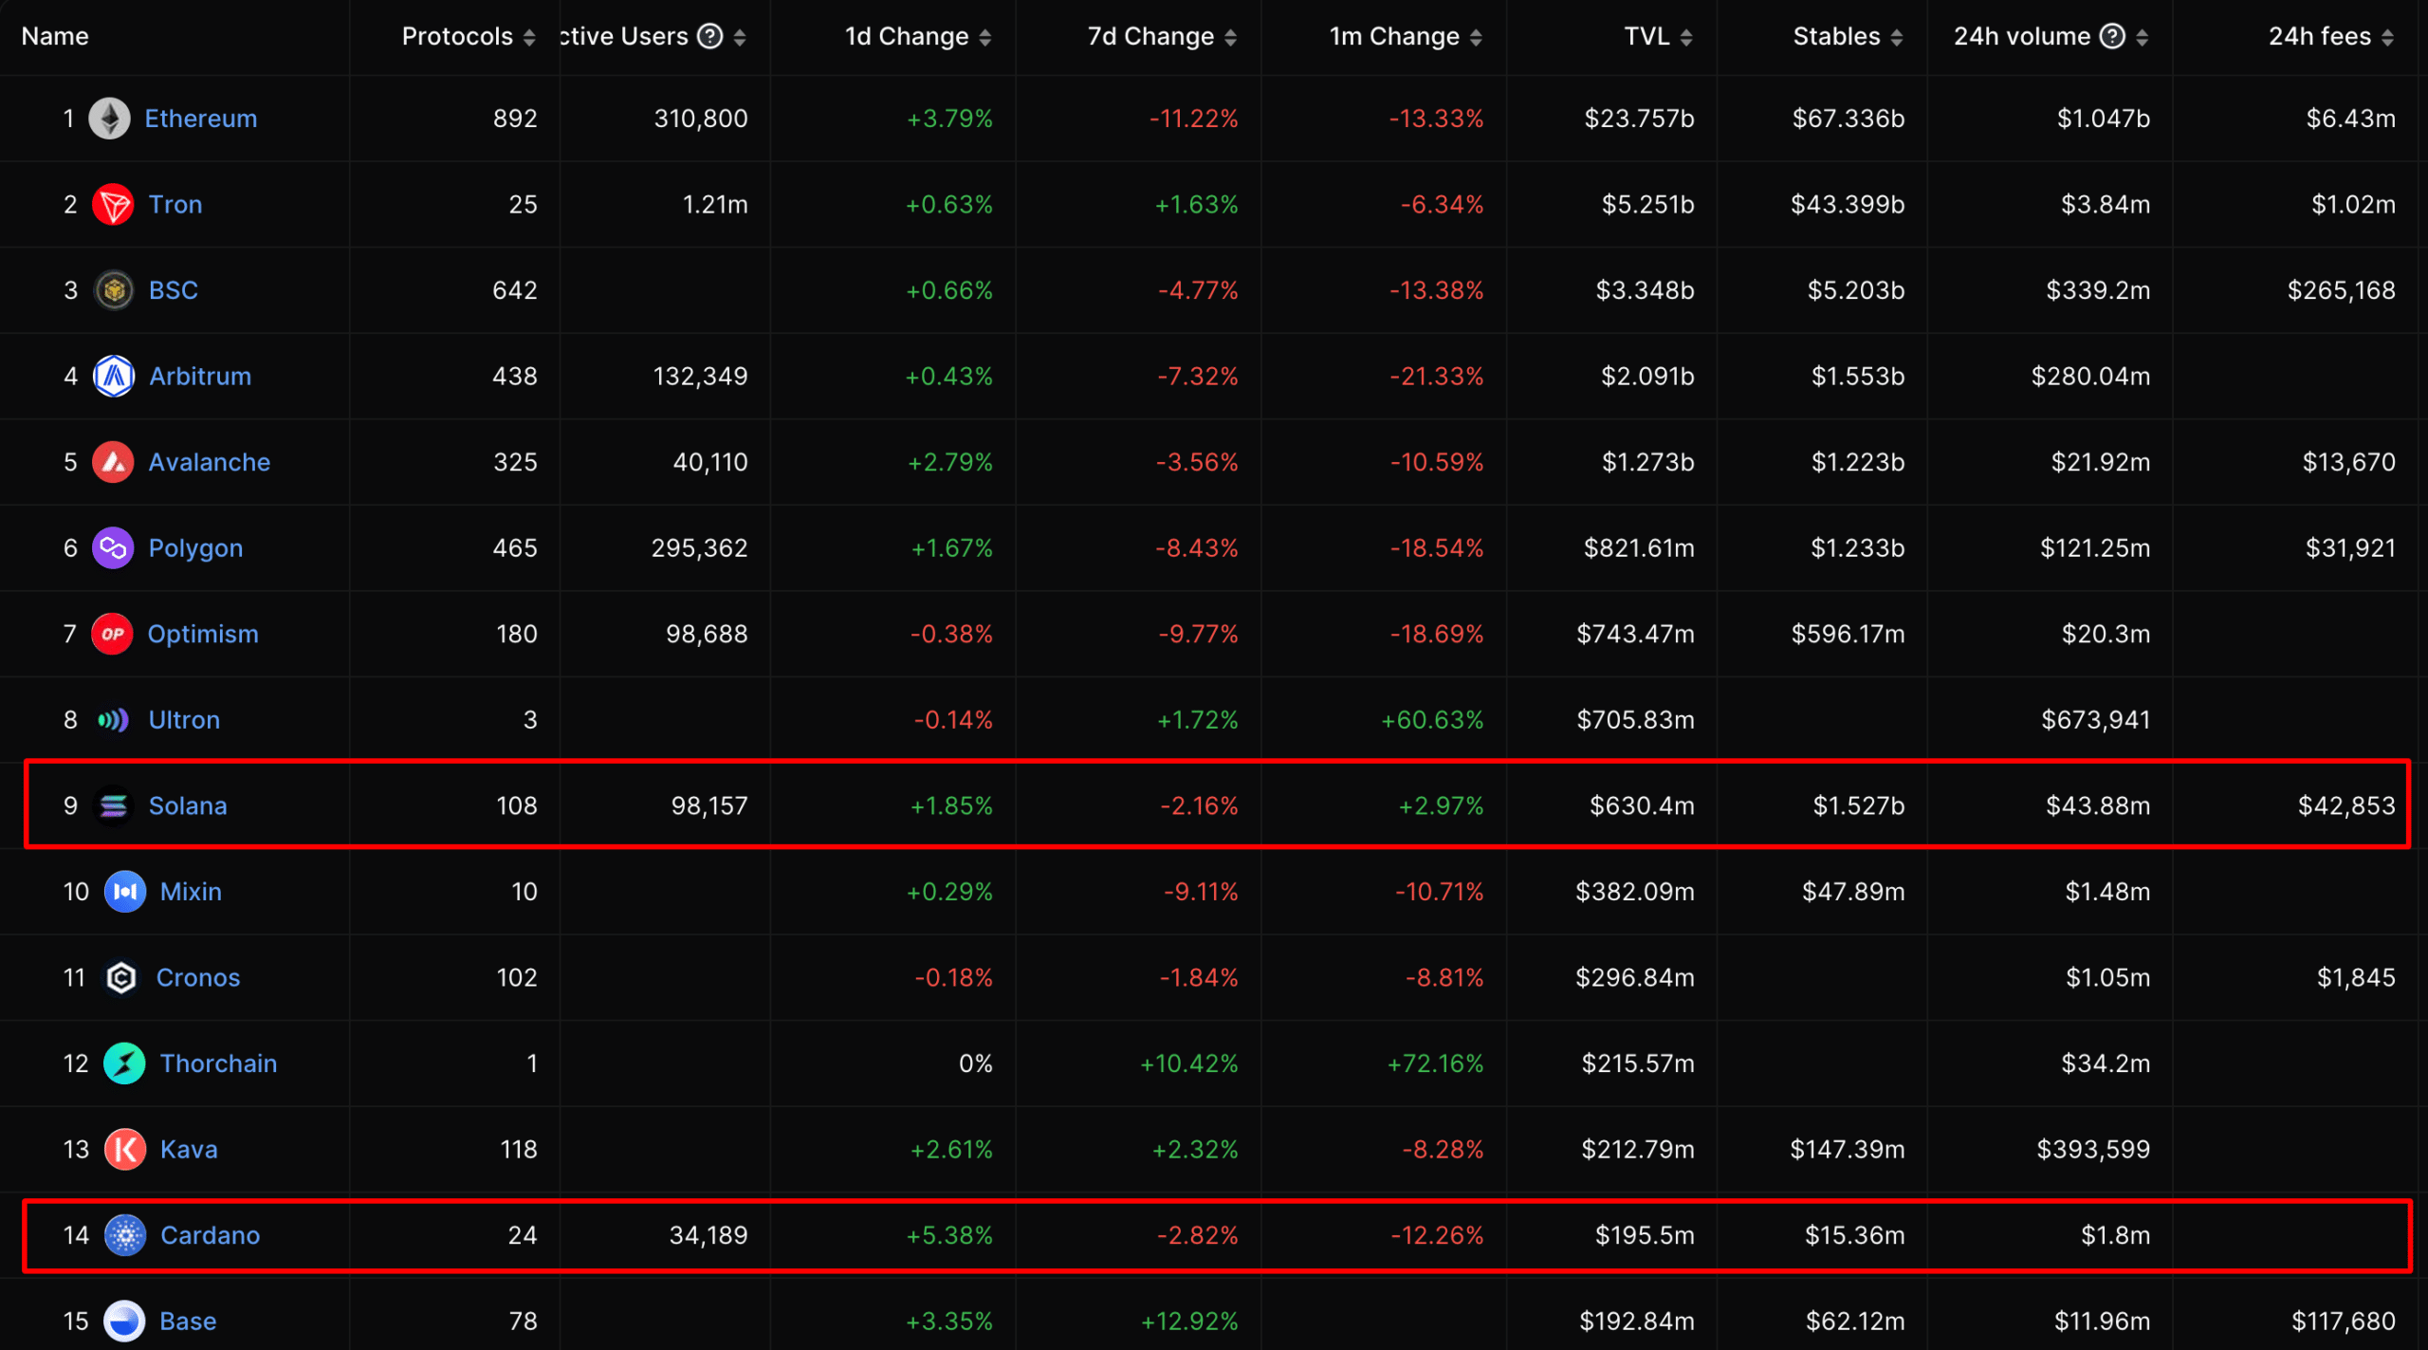2428x1350 pixels.
Task: Click the Ultron chain logo icon
Action: [113, 720]
